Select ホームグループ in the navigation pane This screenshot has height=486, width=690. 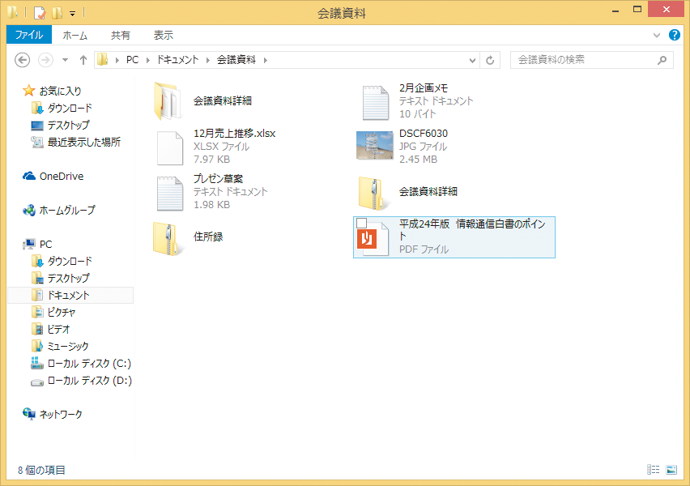67,211
